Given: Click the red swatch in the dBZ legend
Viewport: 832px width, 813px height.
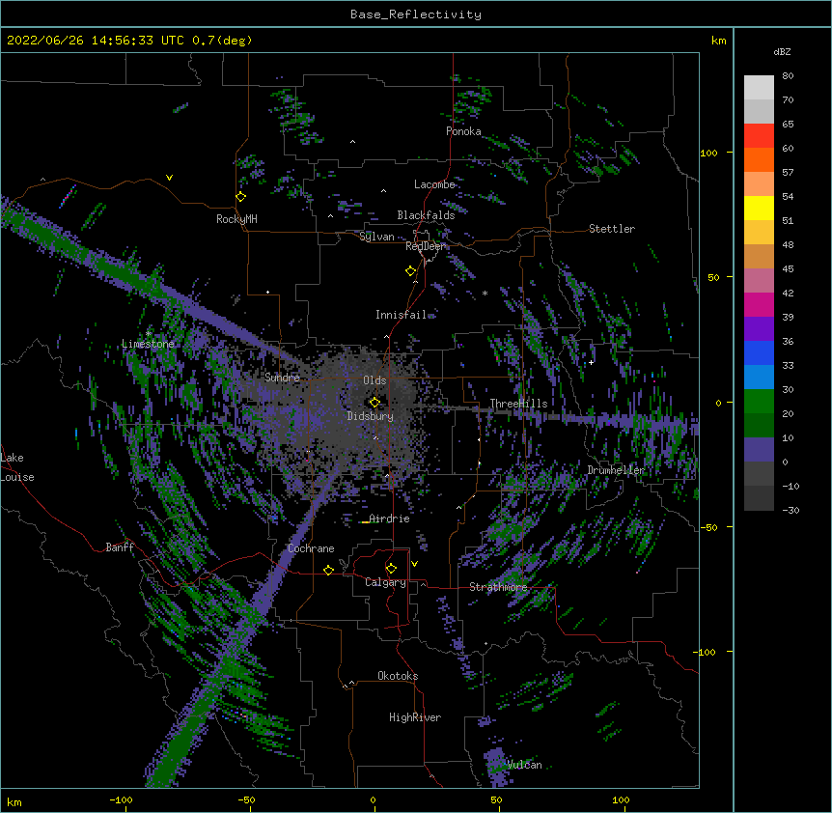Looking at the screenshot, I should pos(759,135).
